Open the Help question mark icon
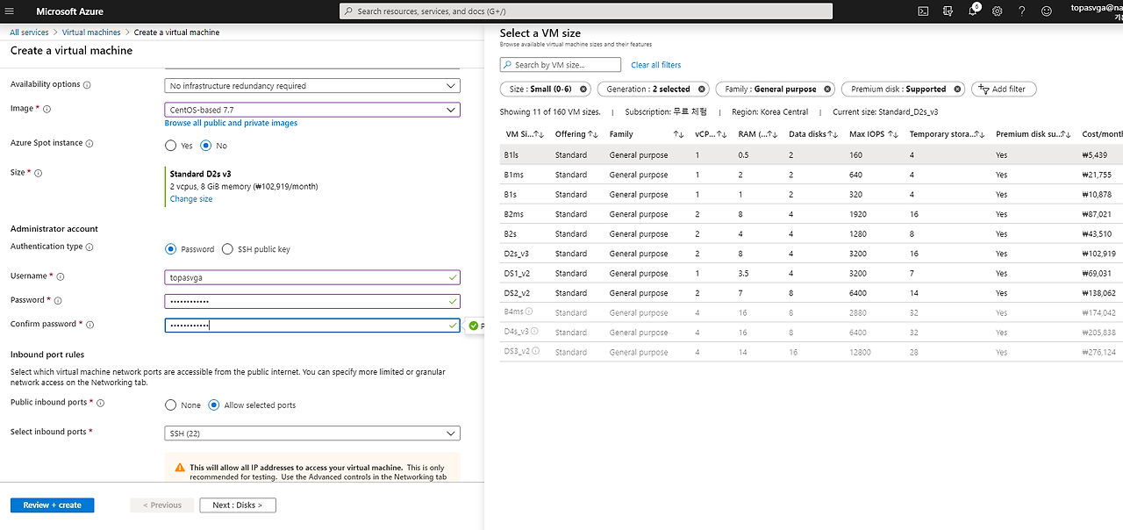The image size is (1123, 530). pos(1022,11)
